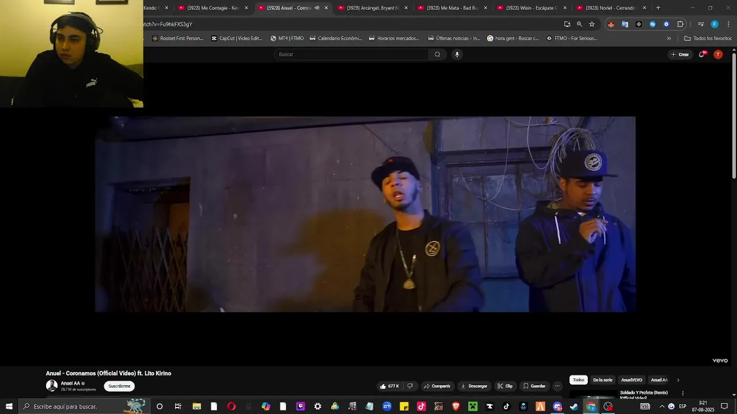Open Task View on the taskbar

pyautogui.click(x=178, y=407)
